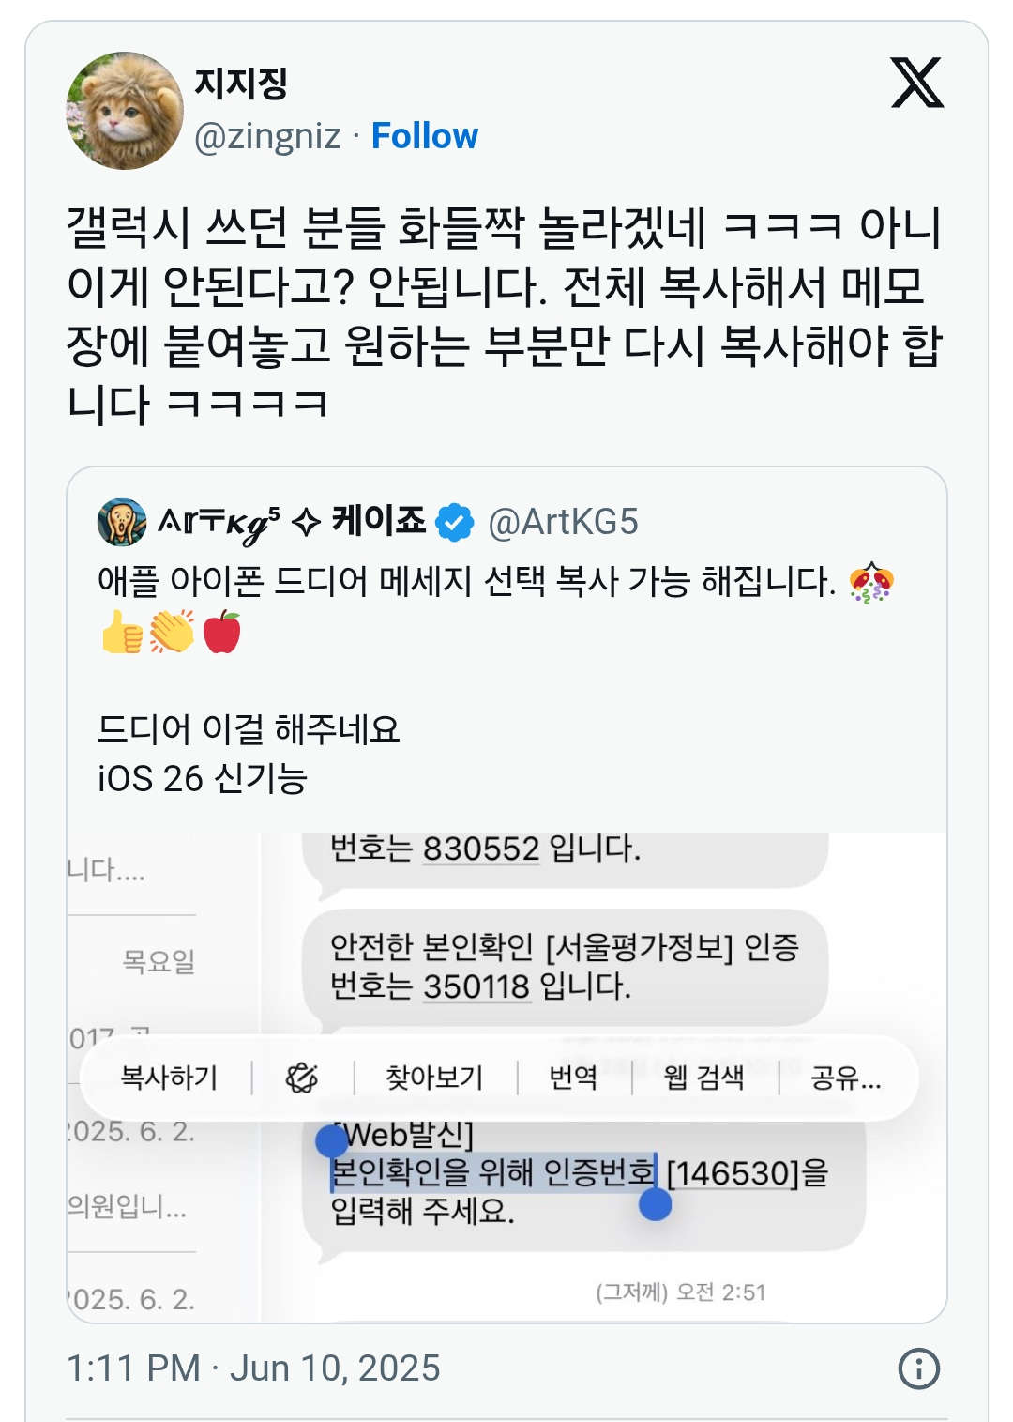Choose 번역 from the popup menu
Viewport: 1013px width, 1422px height.
point(573,1078)
